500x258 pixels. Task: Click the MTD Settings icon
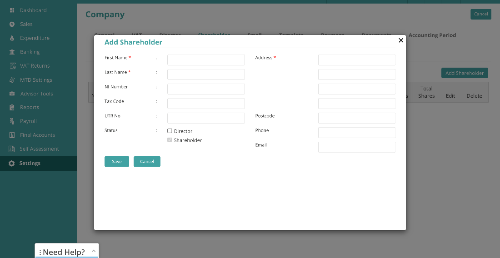click(x=12, y=80)
